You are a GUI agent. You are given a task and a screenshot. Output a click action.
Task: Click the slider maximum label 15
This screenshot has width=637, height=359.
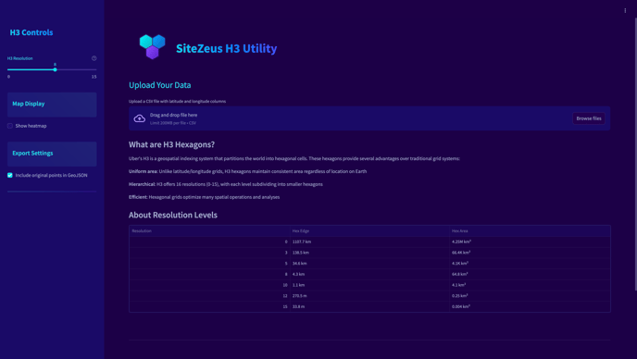94,77
